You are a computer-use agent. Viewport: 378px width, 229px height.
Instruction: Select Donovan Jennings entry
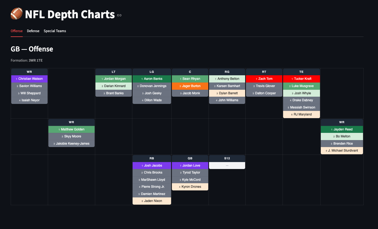pyautogui.click(x=152, y=86)
